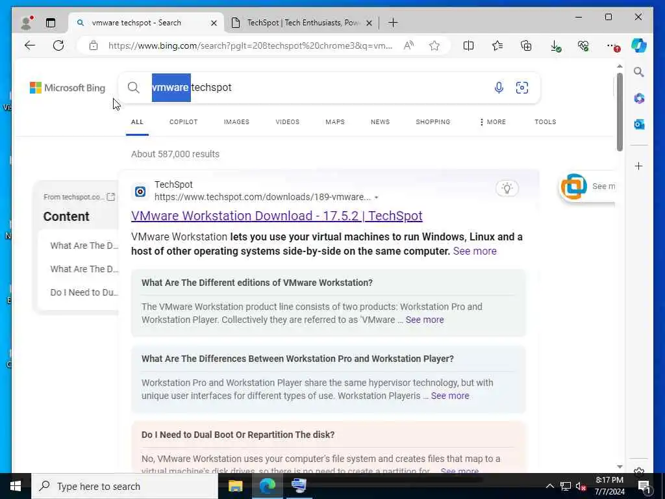Click the Edge profile avatar icon
The width and height of the screenshot is (665, 499).
point(26,23)
